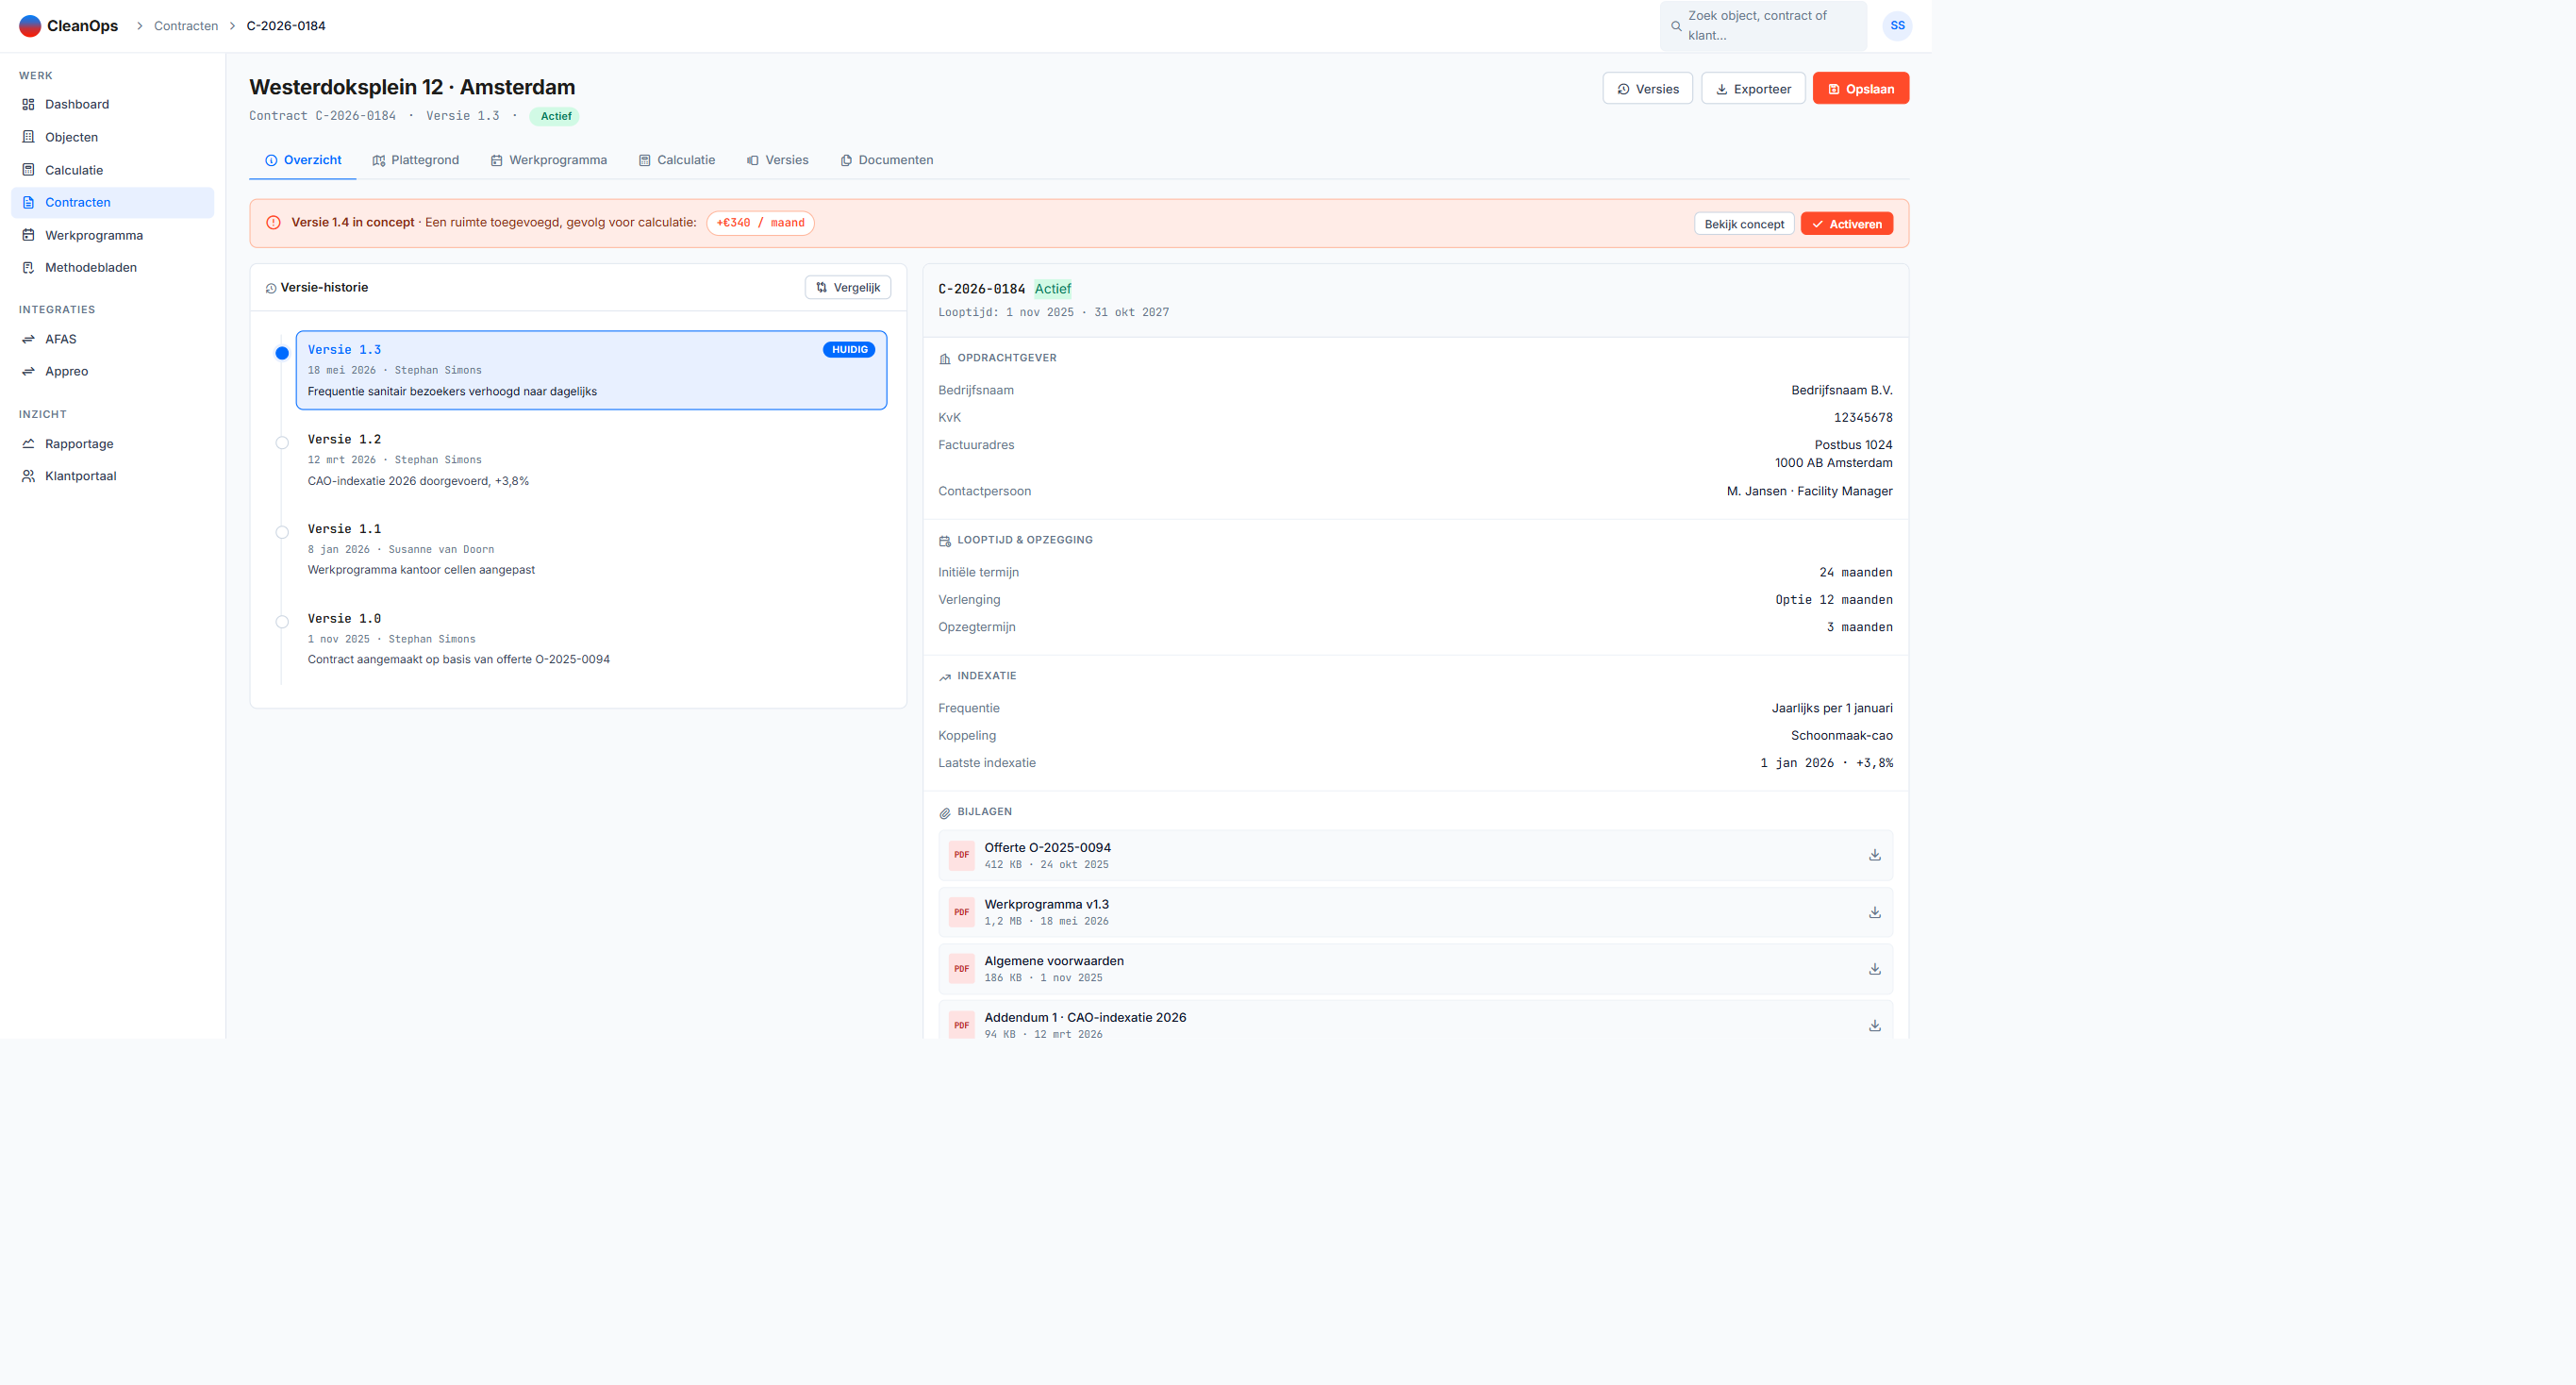Click the Vergelijk button
Viewport: 2576px width, 1385px height.
pos(848,288)
